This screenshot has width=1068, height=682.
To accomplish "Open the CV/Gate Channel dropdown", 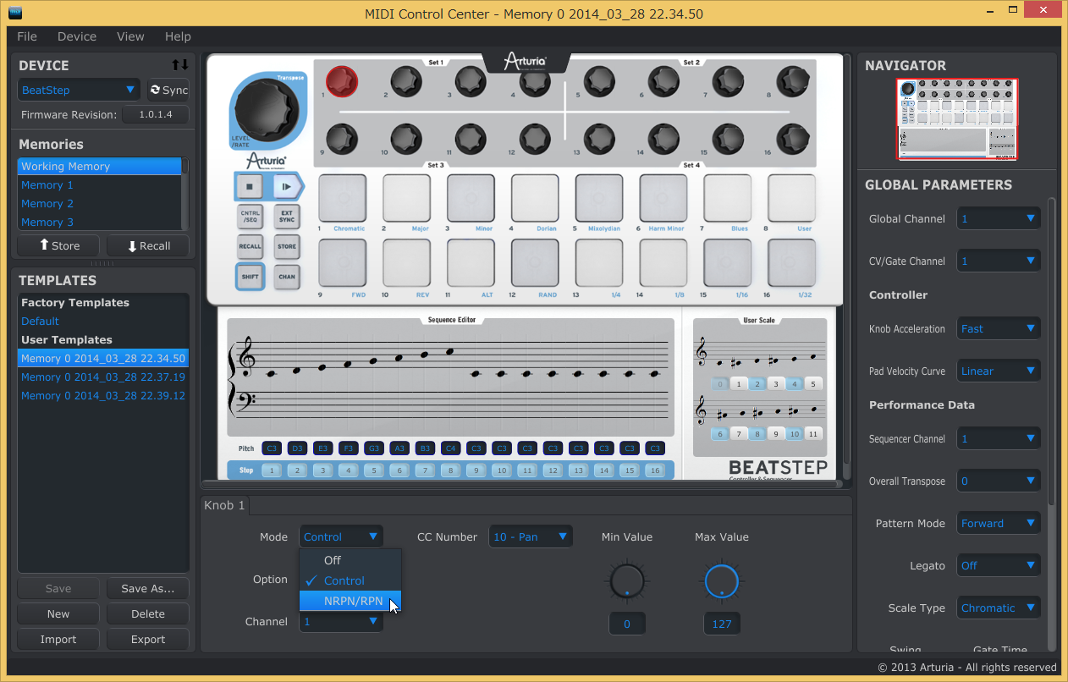I will pyautogui.click(x=999, y=261).
